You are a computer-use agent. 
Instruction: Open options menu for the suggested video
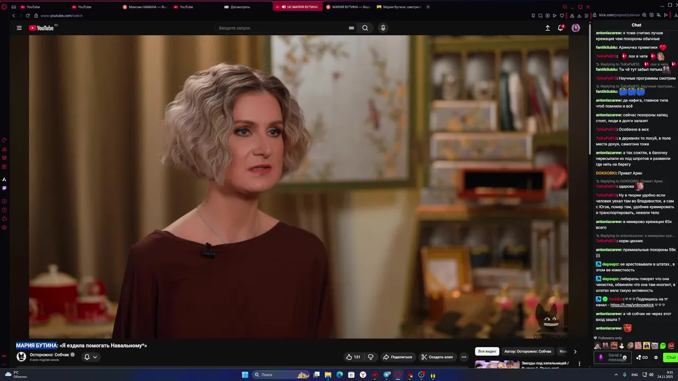pos(579,364)
